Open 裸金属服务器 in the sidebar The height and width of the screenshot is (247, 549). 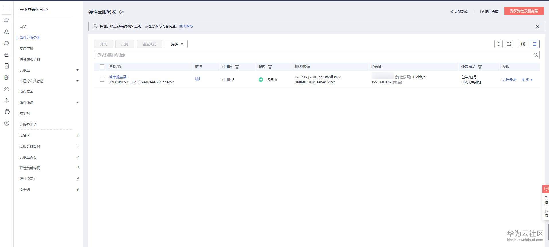click(x=30, y=59)
